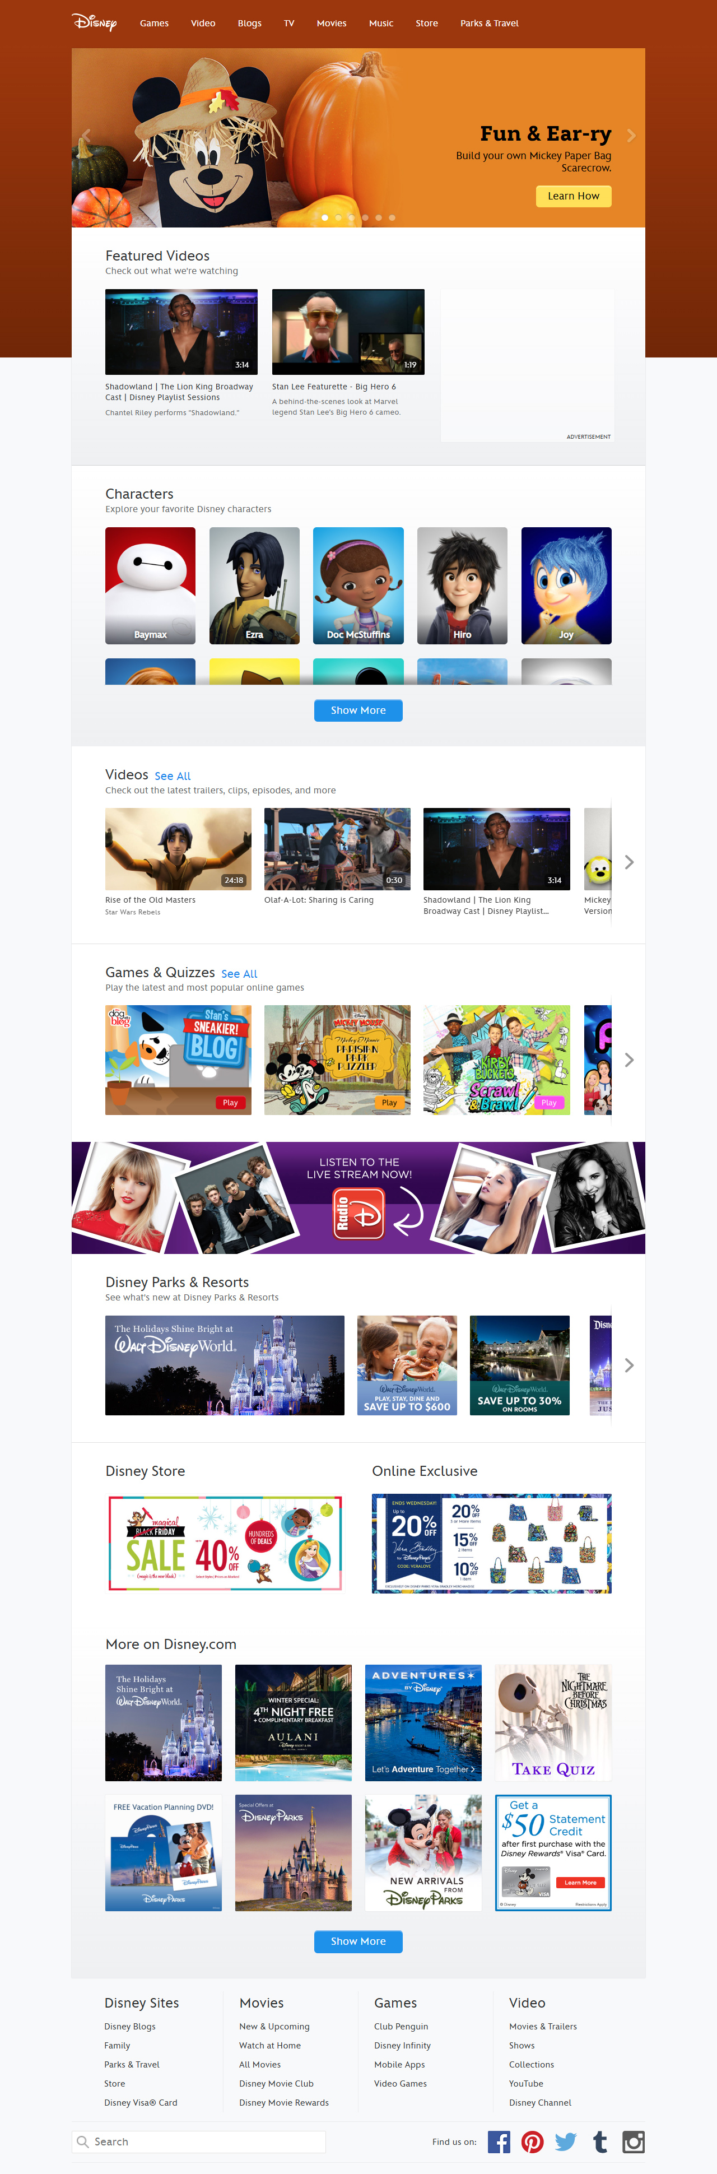
Task: Open the Parks & Travel header menu
Action: [x=489, y=23]
